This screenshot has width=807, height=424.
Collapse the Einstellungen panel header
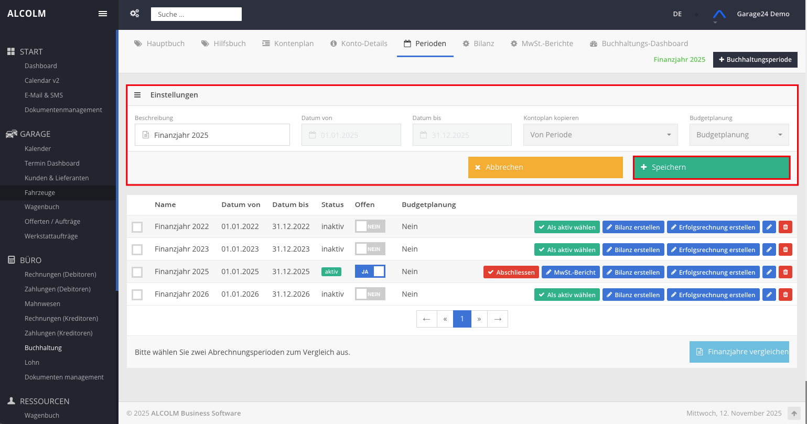[x=137, y=95]
